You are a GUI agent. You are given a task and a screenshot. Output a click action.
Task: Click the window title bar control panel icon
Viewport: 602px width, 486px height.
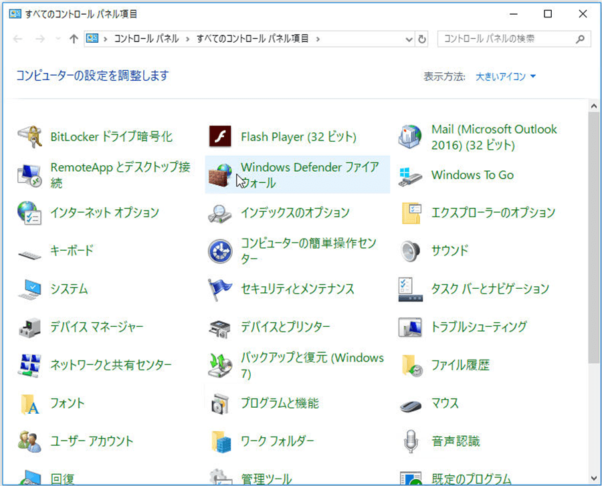(15, 14)
